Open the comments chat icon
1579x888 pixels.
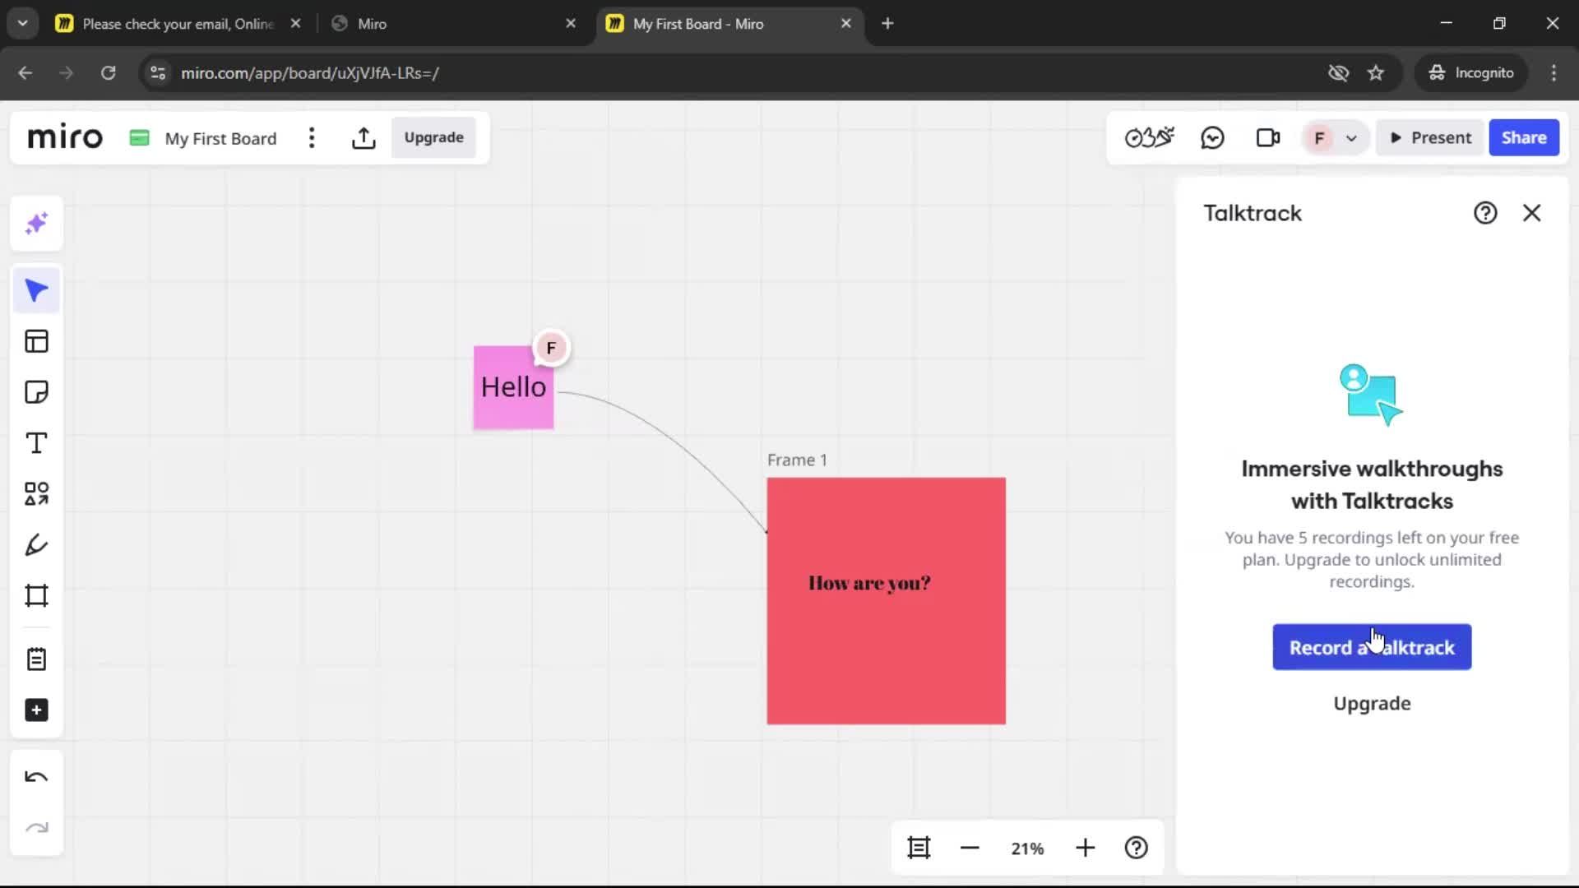tap(1212, 137)
